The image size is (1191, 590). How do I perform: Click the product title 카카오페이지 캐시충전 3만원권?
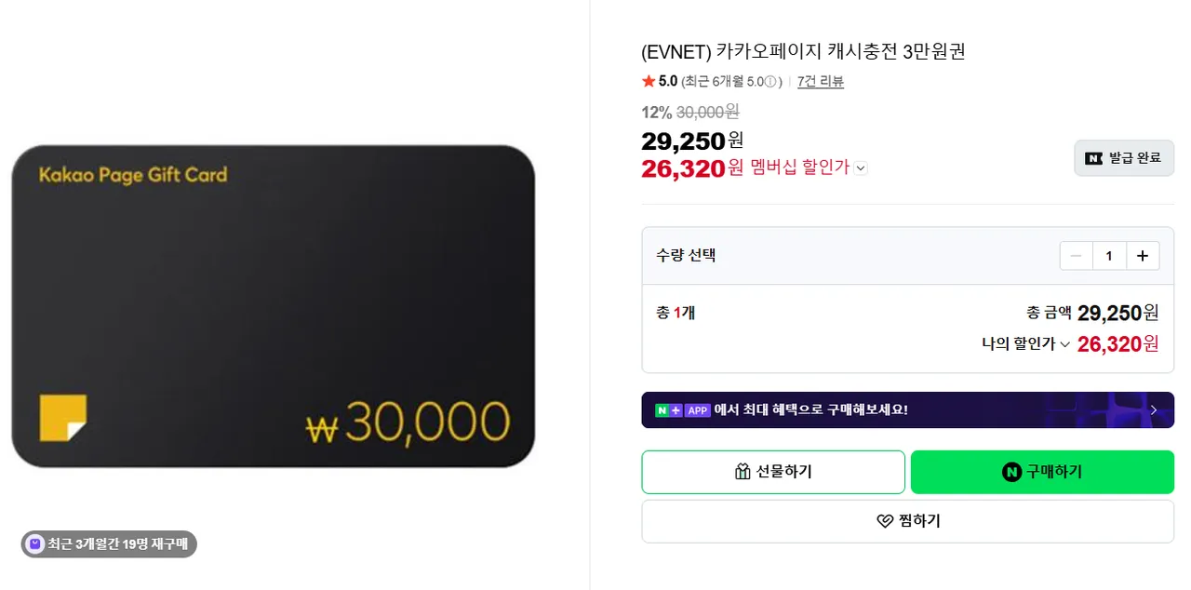[804, 51]
